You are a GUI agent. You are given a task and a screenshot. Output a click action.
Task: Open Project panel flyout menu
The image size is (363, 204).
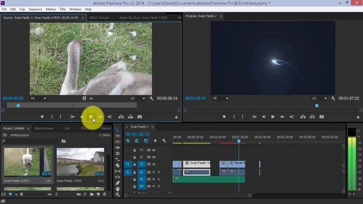click(x=28, y=129)
